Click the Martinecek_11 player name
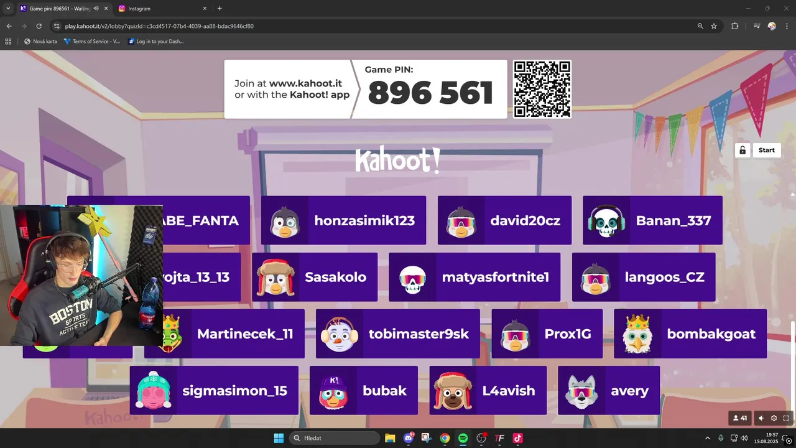The width and height of the screenshot is (796, 448). click(x=245, y=334)
